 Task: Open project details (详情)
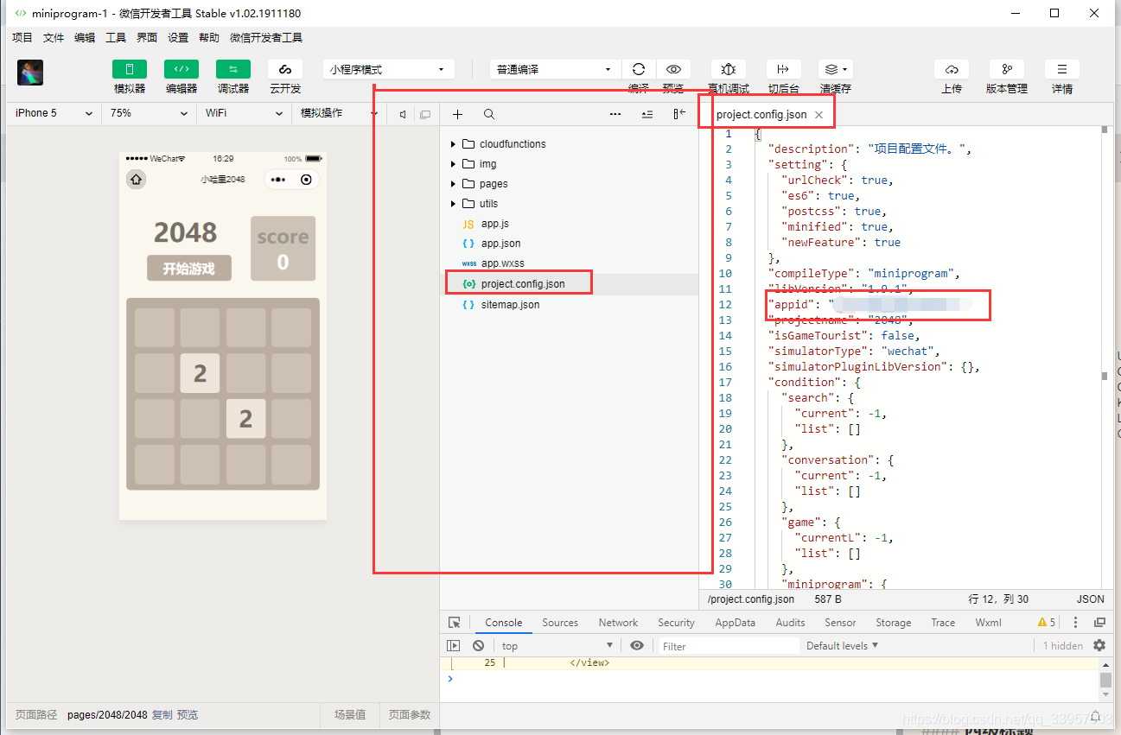point(1062,69)
